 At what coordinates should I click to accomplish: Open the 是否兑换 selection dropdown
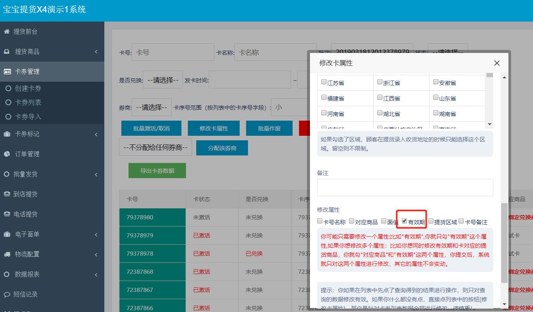pyautogui.click(x=163, y=79)
